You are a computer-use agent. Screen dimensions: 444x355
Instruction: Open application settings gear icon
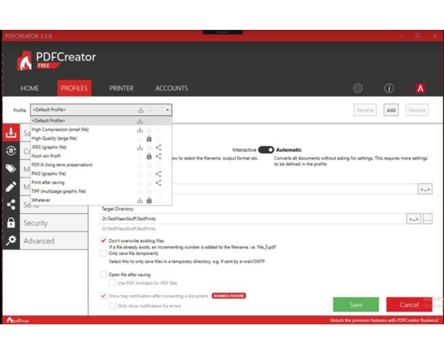click(x=358, y=88)
